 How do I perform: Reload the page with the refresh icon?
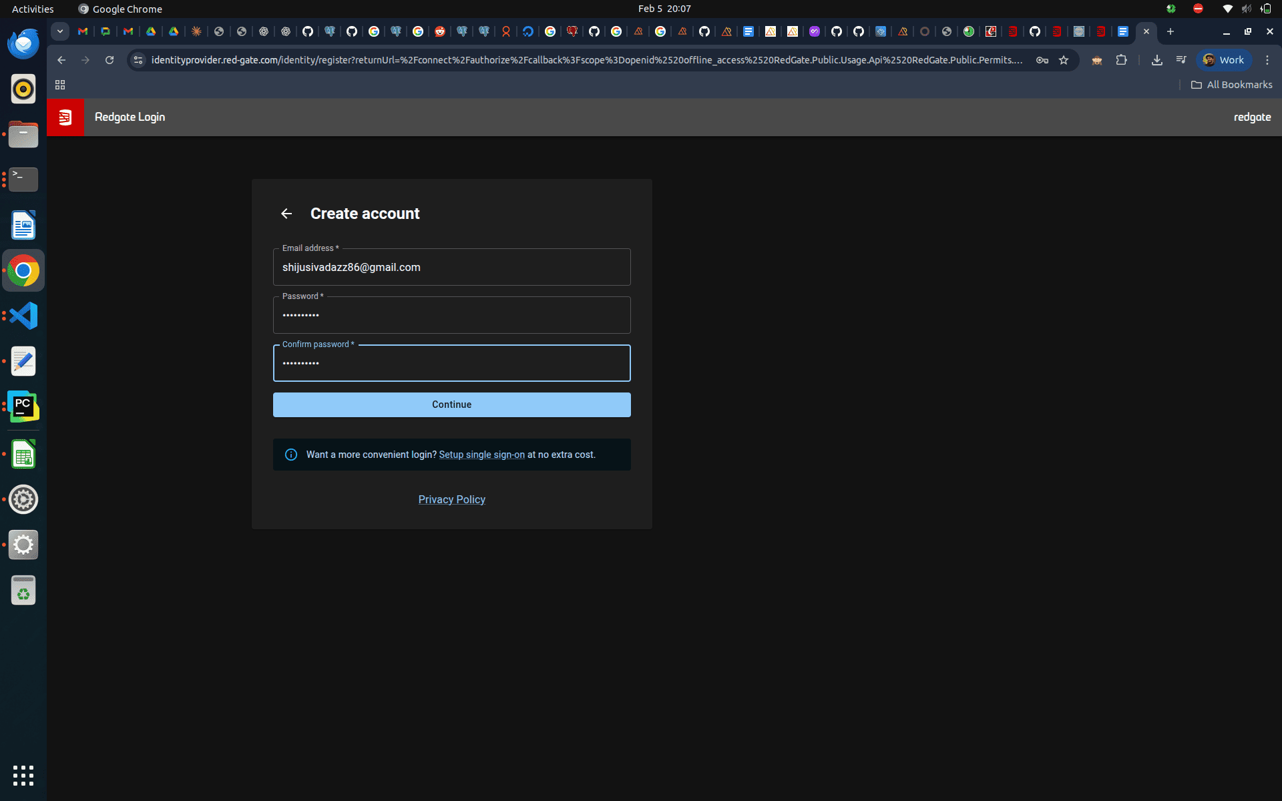point(109,60)
